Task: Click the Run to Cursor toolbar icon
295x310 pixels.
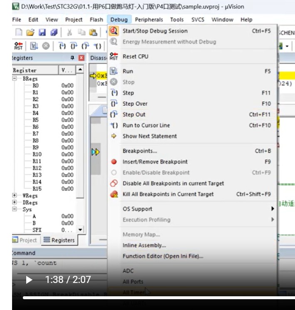Action: pos(97,46)
